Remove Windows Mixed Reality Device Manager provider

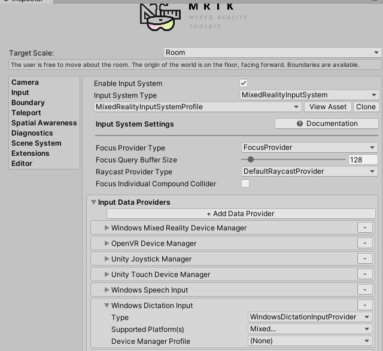pos(365,227)
